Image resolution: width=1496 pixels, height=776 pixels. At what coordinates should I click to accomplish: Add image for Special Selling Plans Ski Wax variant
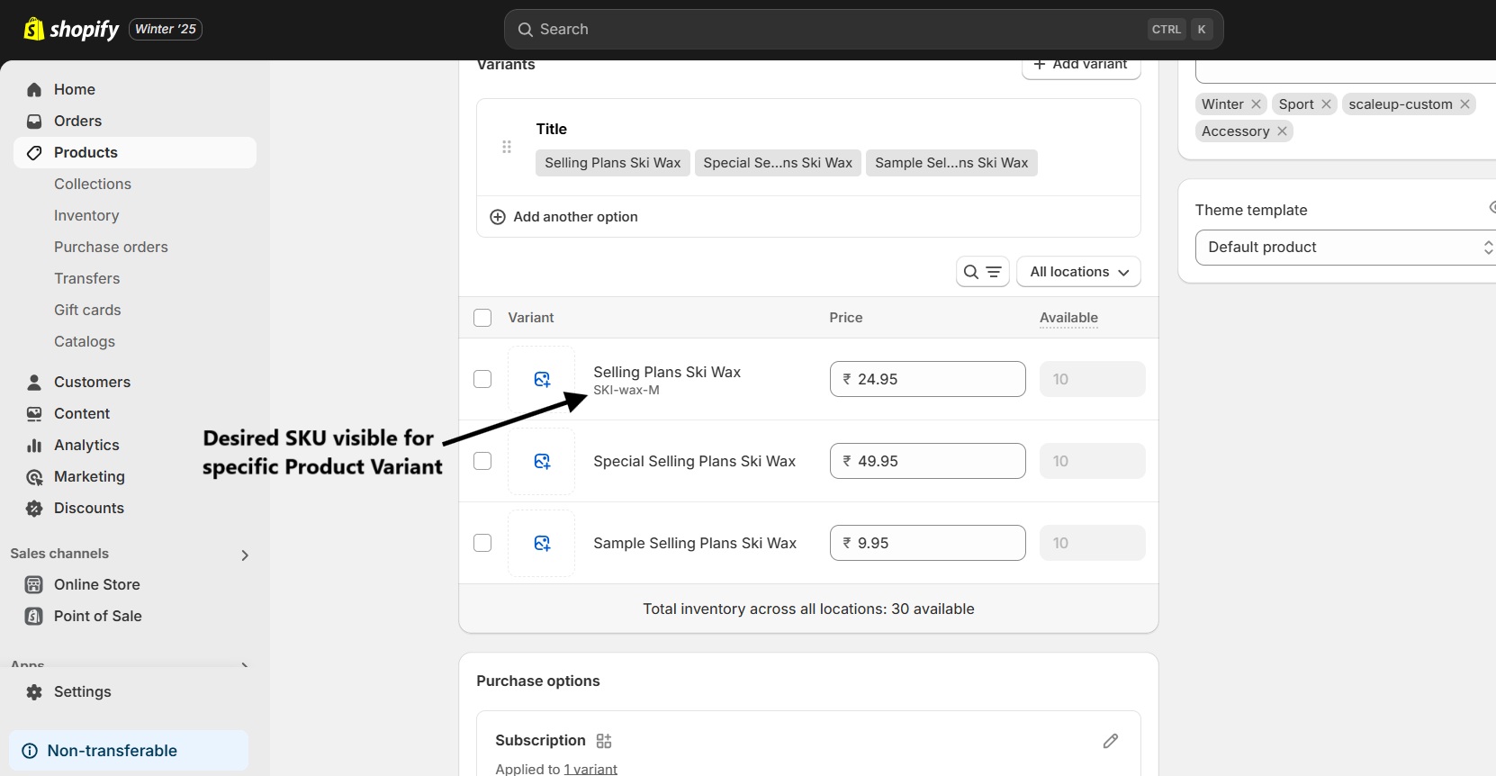542,461
